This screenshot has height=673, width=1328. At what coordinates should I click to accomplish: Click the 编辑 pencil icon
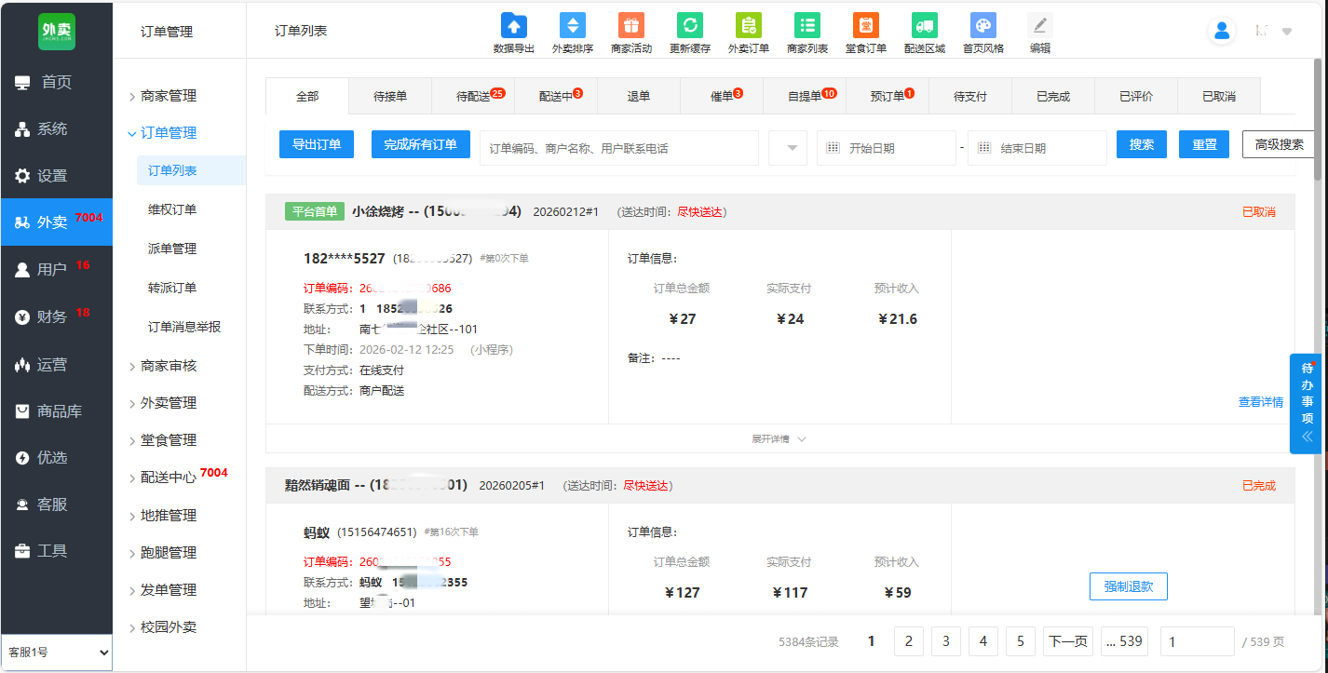[1040, 26]
